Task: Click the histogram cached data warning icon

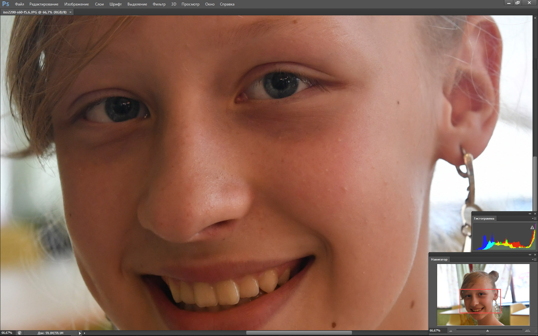Action: point(532,228)
